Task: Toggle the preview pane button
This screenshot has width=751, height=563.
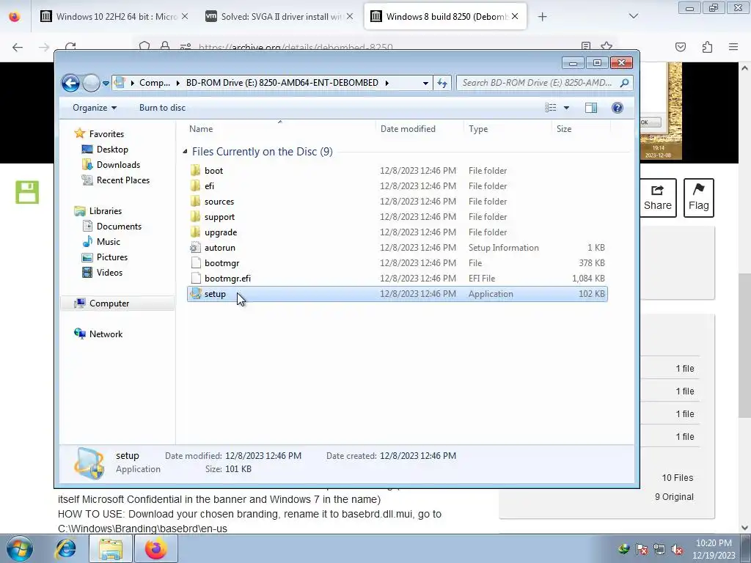Action: [x=591, y=108]
